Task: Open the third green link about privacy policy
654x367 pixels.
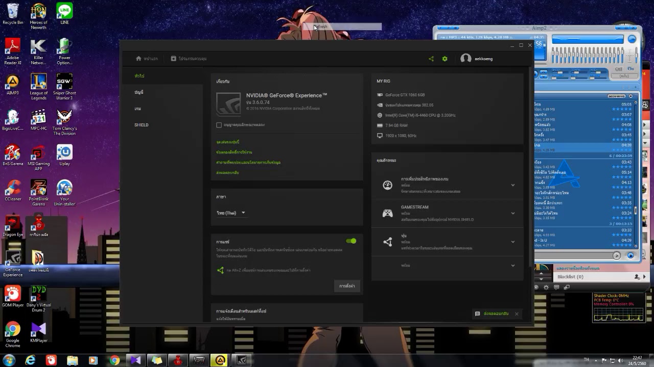Action: (248, 162)
